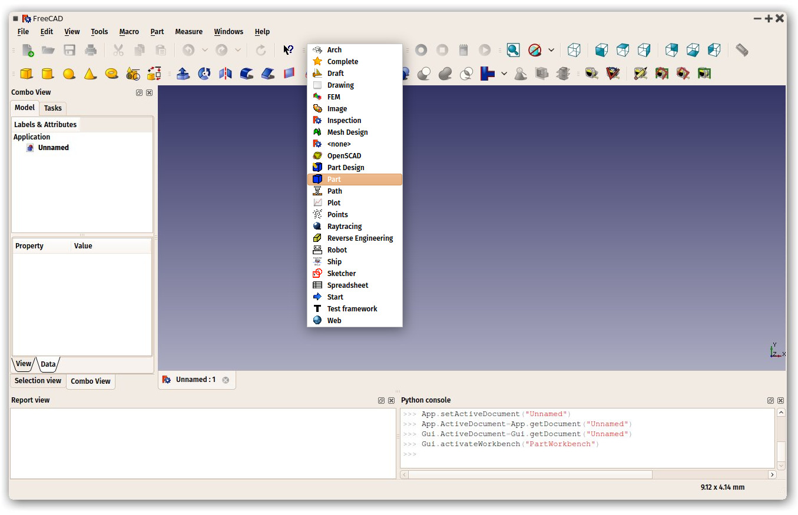Add a cylinder primitive
798x515 pixels.
[48, 74]
